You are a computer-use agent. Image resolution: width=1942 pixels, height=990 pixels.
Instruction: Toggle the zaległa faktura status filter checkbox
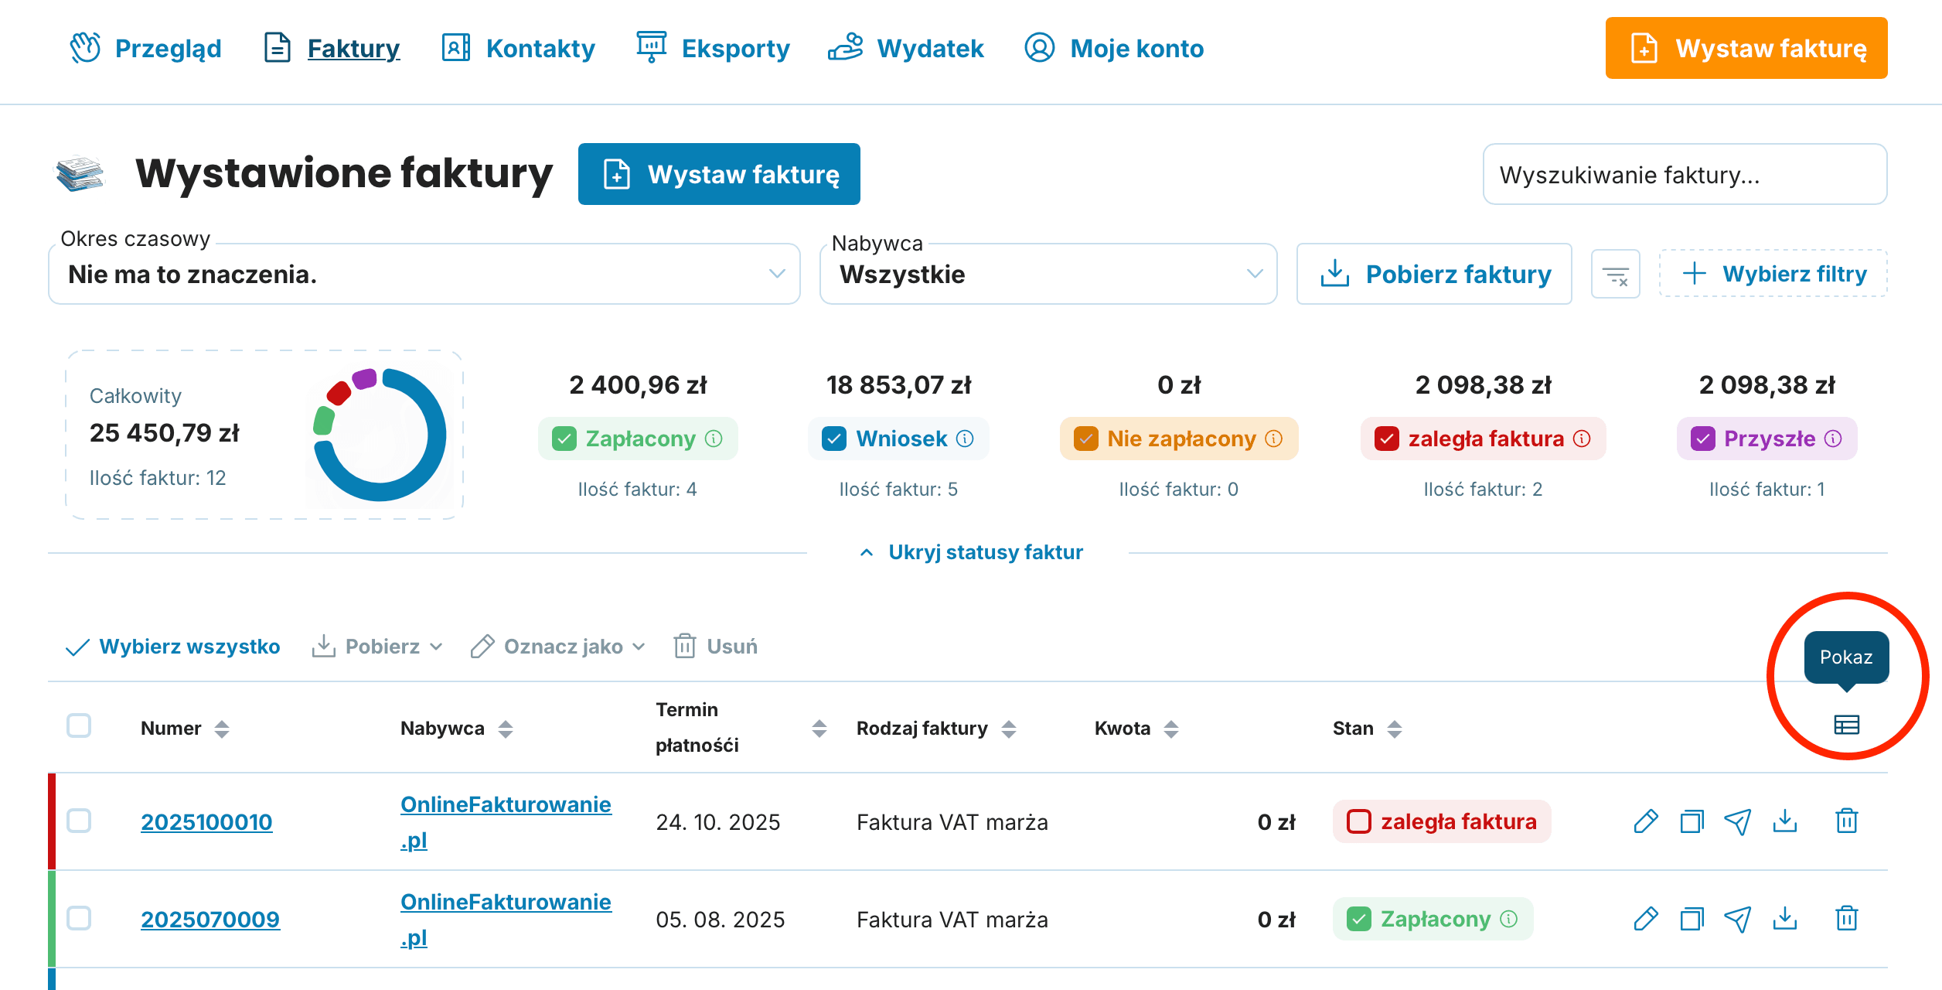click(x=1387, y=439)
